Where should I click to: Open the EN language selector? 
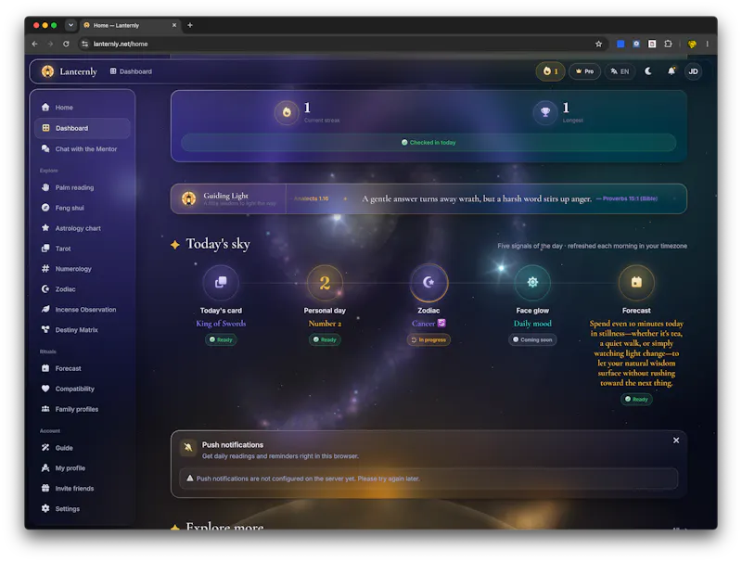(620, 71)
